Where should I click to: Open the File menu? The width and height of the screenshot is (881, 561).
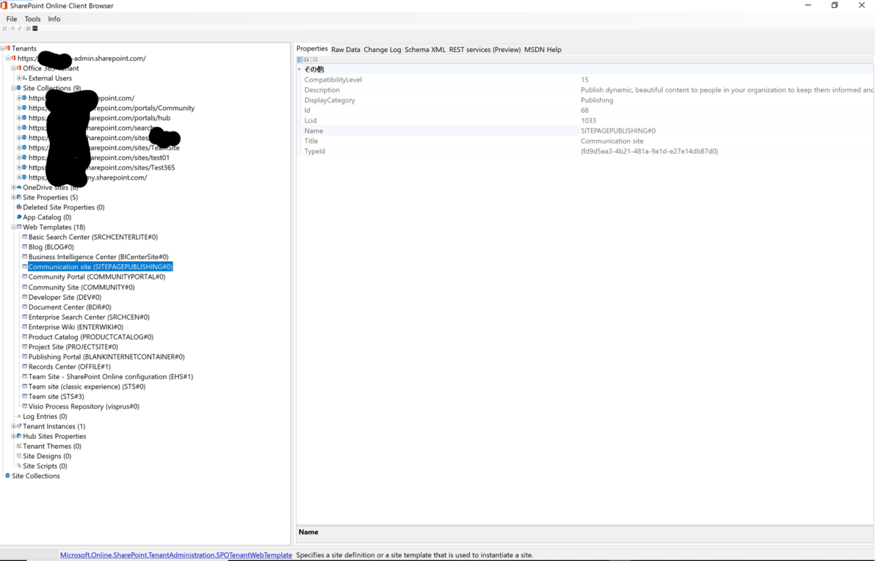click(12, 19)
